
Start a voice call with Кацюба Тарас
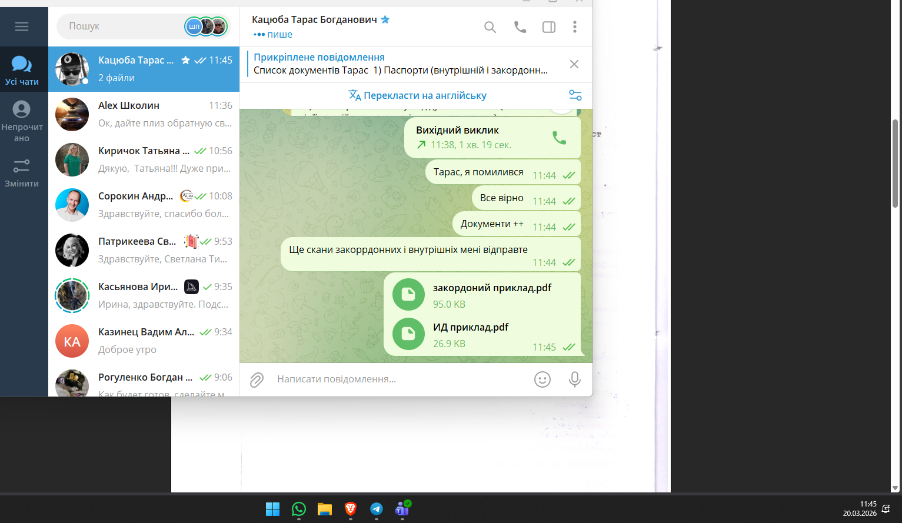tap(520, 27)
